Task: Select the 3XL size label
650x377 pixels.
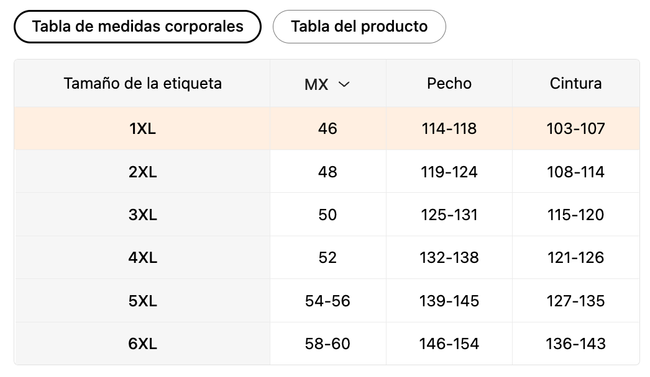Action: (142, 215)
